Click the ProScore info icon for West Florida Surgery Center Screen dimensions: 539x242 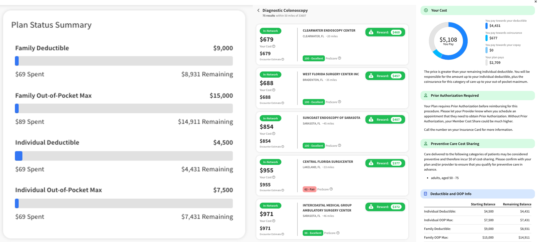click(339, 102)
